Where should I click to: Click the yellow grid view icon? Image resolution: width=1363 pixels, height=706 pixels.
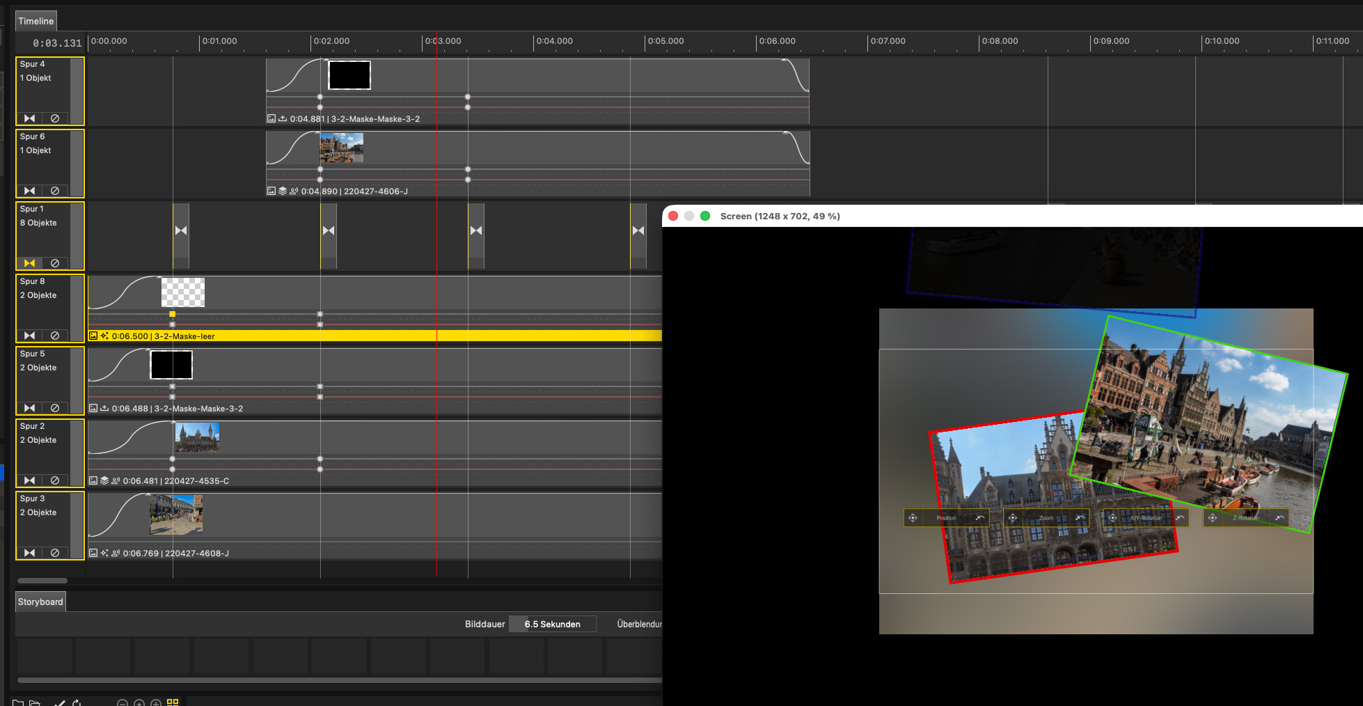click(x=173, y=702)
